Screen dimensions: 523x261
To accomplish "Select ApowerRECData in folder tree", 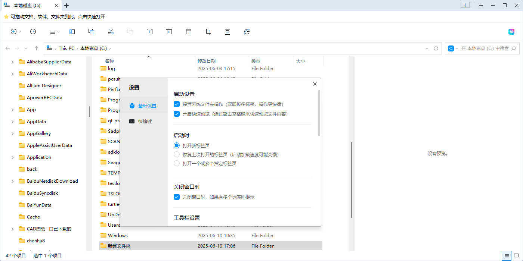I will pyautogui.click(x=44, y=98).
